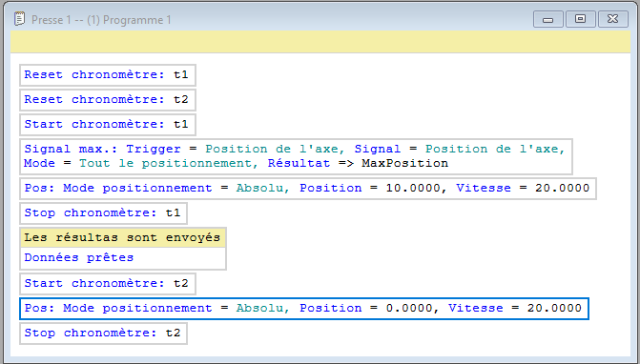Select the 'Données prêtes' step
The height and width of the screenshot is (364, 640).
[123, 258]
